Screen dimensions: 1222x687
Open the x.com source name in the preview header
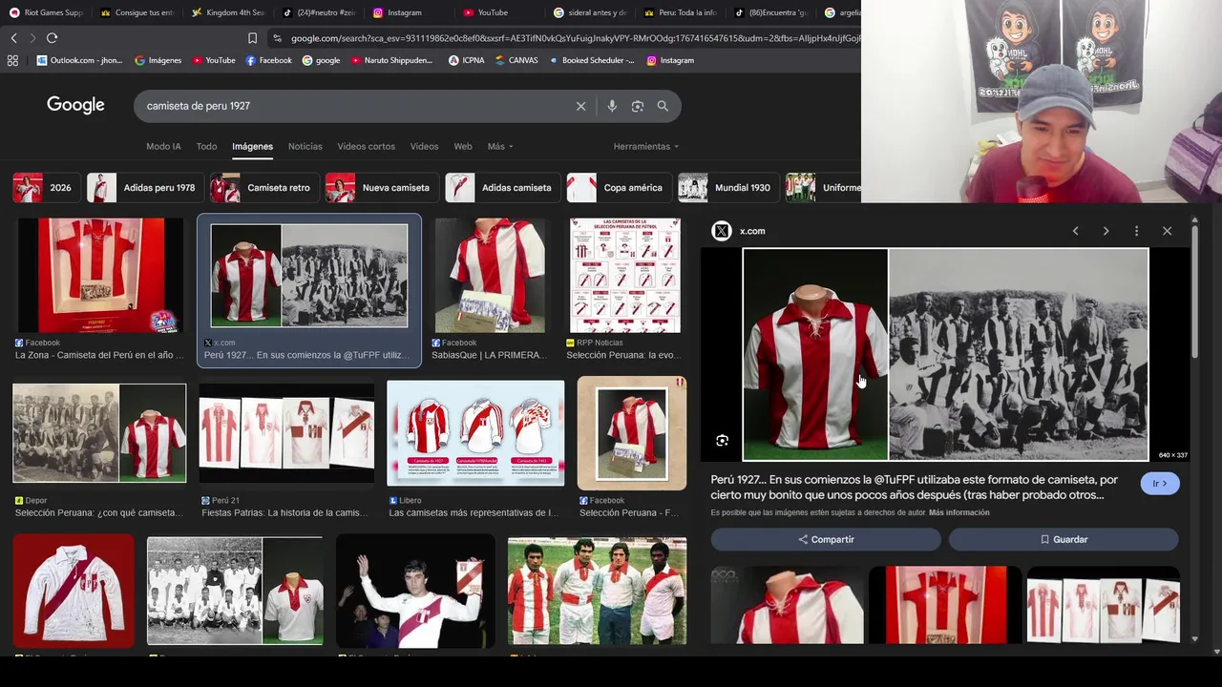(x=752, y=231)
